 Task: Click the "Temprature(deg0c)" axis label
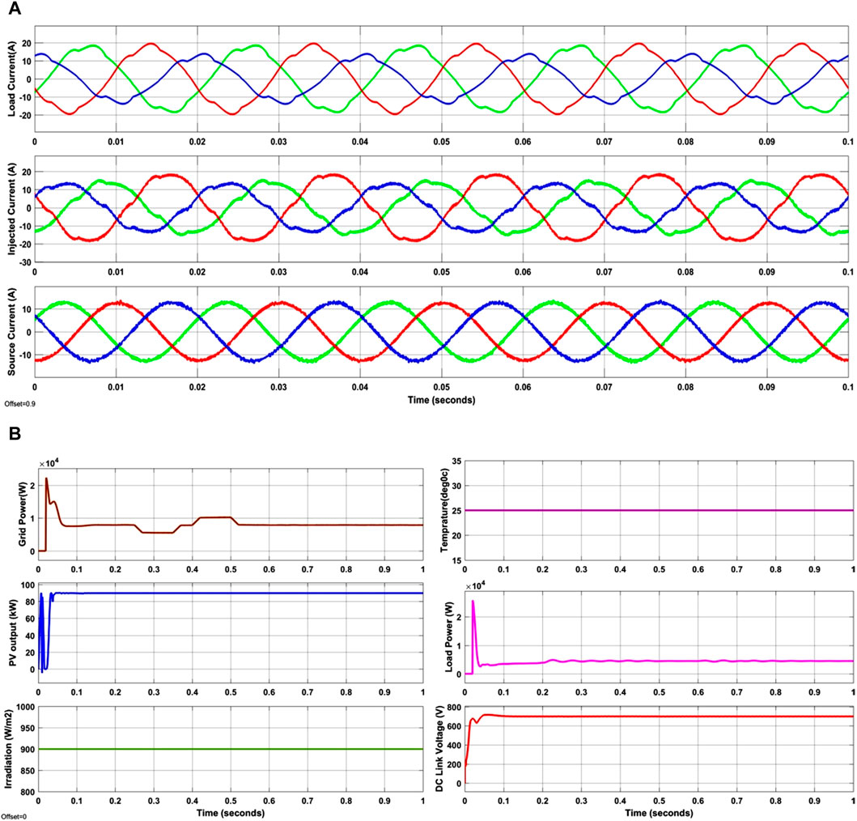point(444,511)
